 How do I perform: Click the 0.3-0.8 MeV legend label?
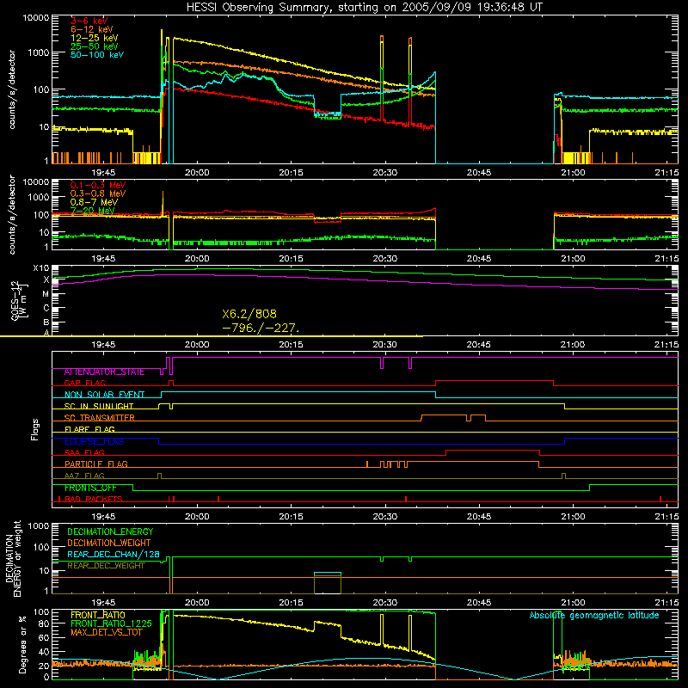click(98, 193)
